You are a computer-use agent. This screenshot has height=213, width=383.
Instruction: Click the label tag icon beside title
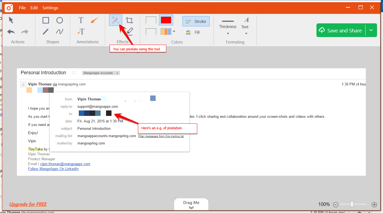[x=74, y=73]
